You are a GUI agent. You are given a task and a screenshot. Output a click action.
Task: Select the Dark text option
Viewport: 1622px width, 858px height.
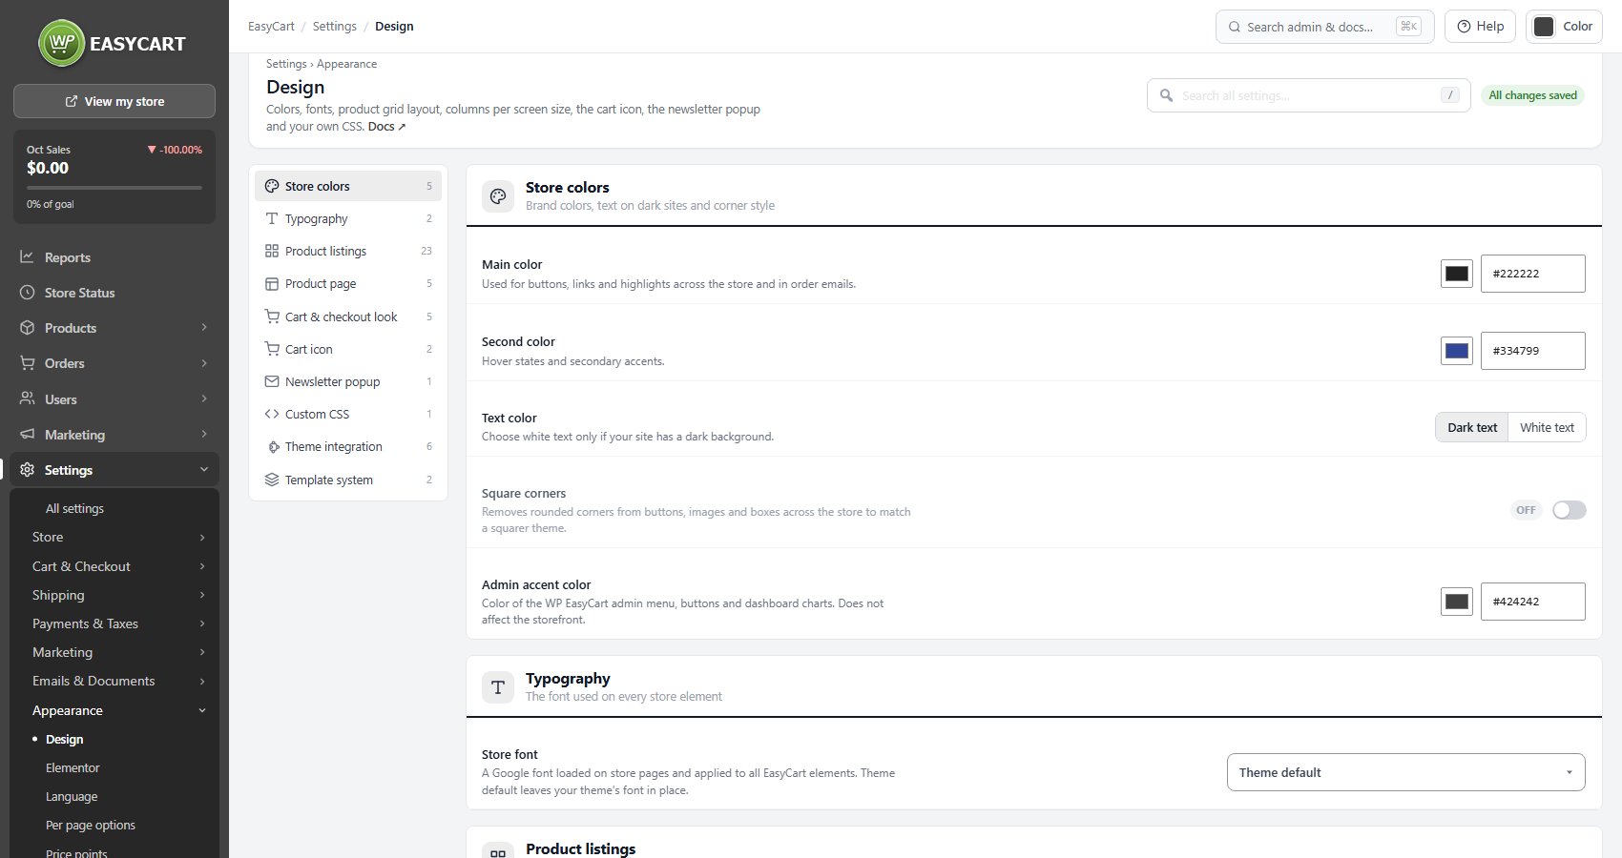pos(1472,427)
